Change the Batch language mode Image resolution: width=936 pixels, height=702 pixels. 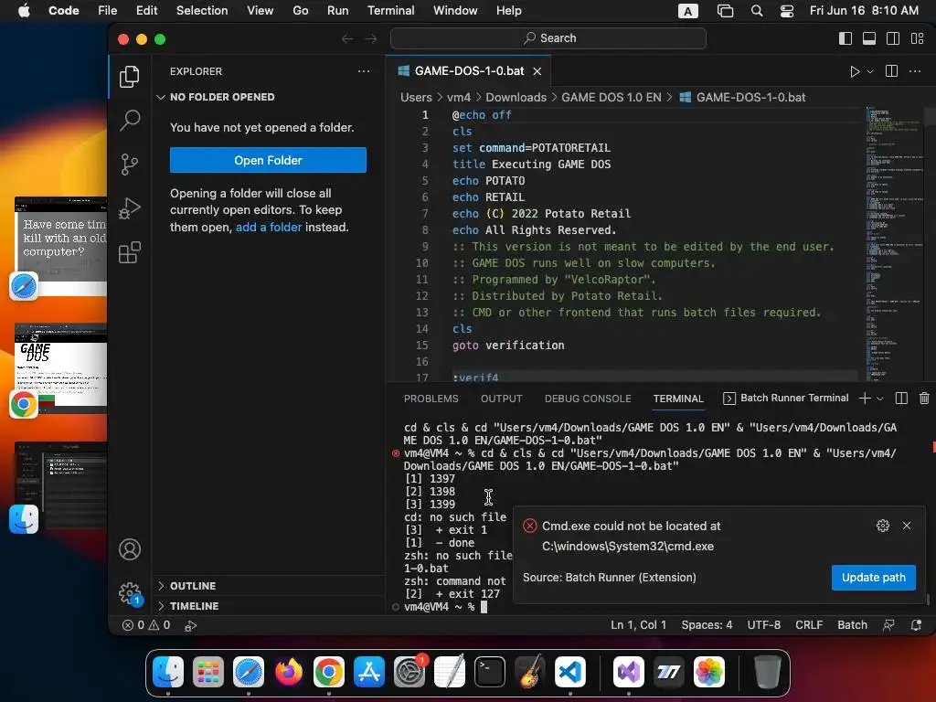click(852, 625)
